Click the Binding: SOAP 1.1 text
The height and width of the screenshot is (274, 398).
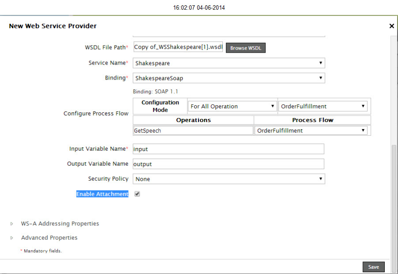click(x=155, y=91)
